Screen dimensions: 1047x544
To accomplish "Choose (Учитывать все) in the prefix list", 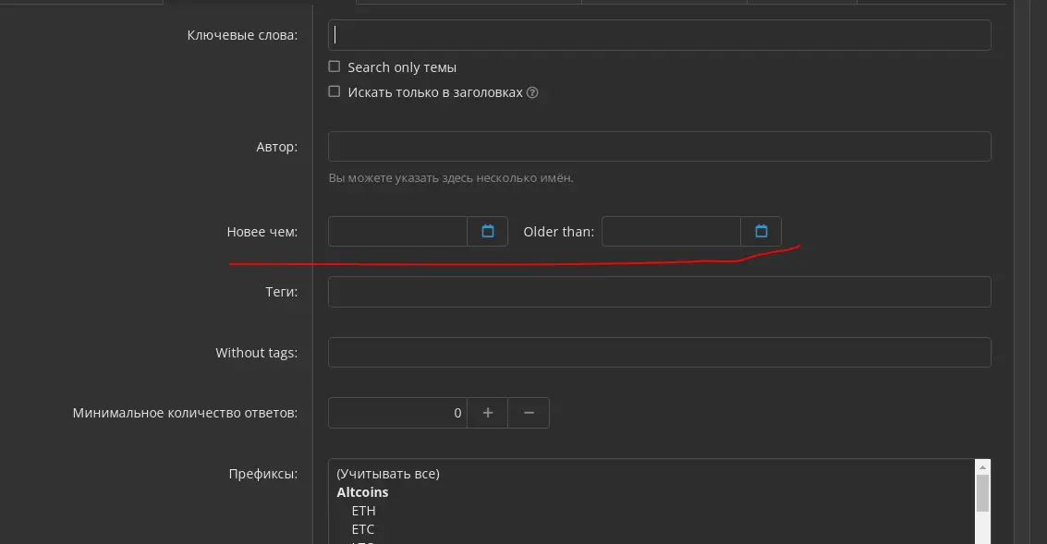I will pyautogui.click(x=388, y=474).
